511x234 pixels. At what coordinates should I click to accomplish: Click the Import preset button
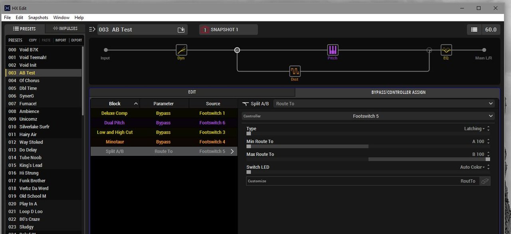(x=61, y=40)
